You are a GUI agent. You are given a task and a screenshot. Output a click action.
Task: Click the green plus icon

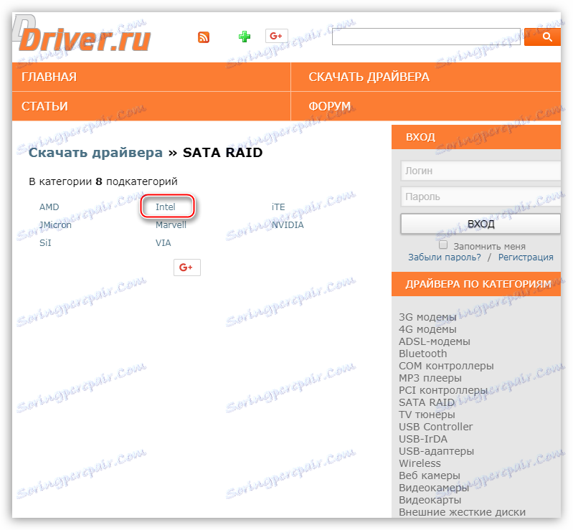tap(245, 37)
